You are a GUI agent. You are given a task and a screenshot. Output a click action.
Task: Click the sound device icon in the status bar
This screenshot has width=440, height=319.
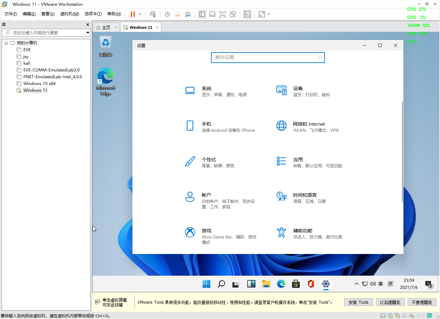pyautogui.click(x=412, y=315)
